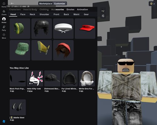Viewport: 157px width, 125px height.
Task: Open the Clothing category tab
Action: coord(44,9)
